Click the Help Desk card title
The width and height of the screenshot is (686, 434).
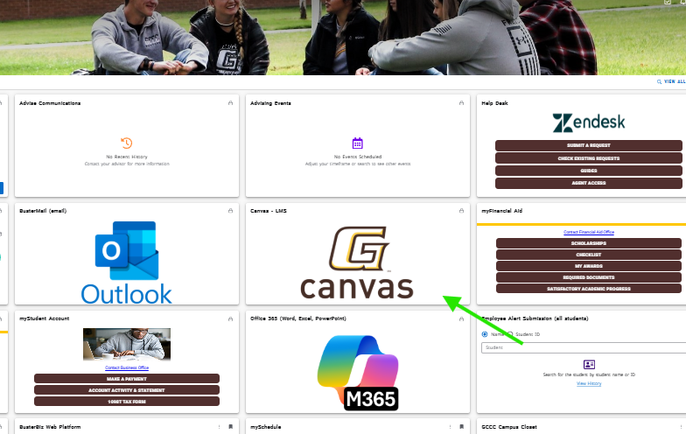click(x=494, y=103)
